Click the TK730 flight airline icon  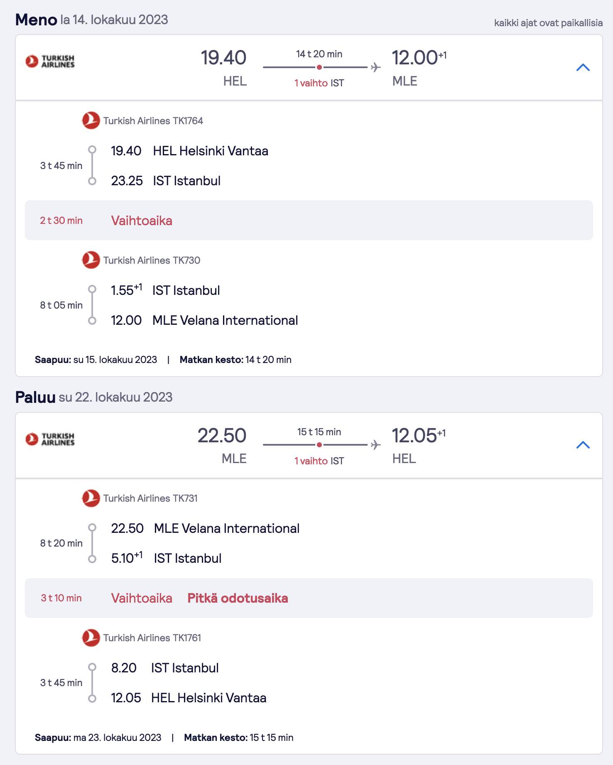pyautogui.click(x=91, y=260)
